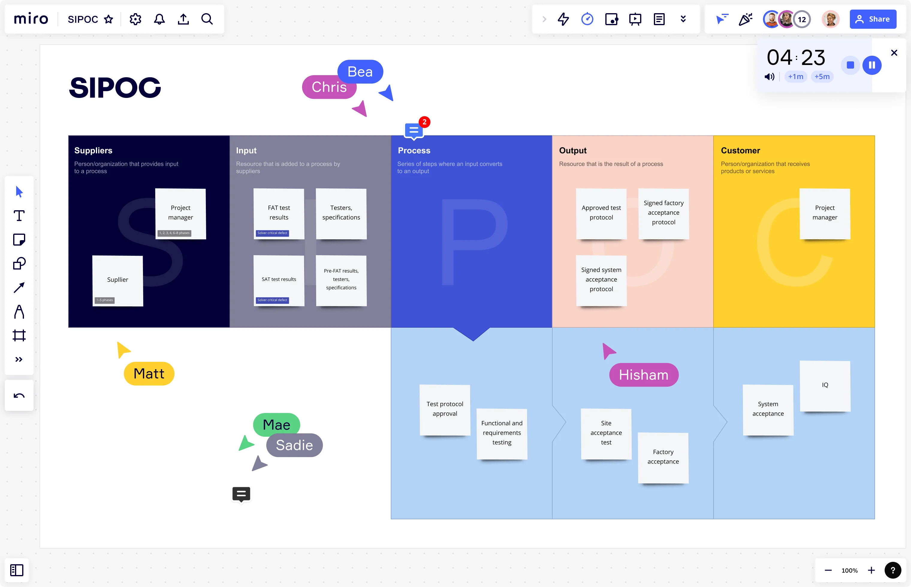Mute the timer sound

pos(769,77)
